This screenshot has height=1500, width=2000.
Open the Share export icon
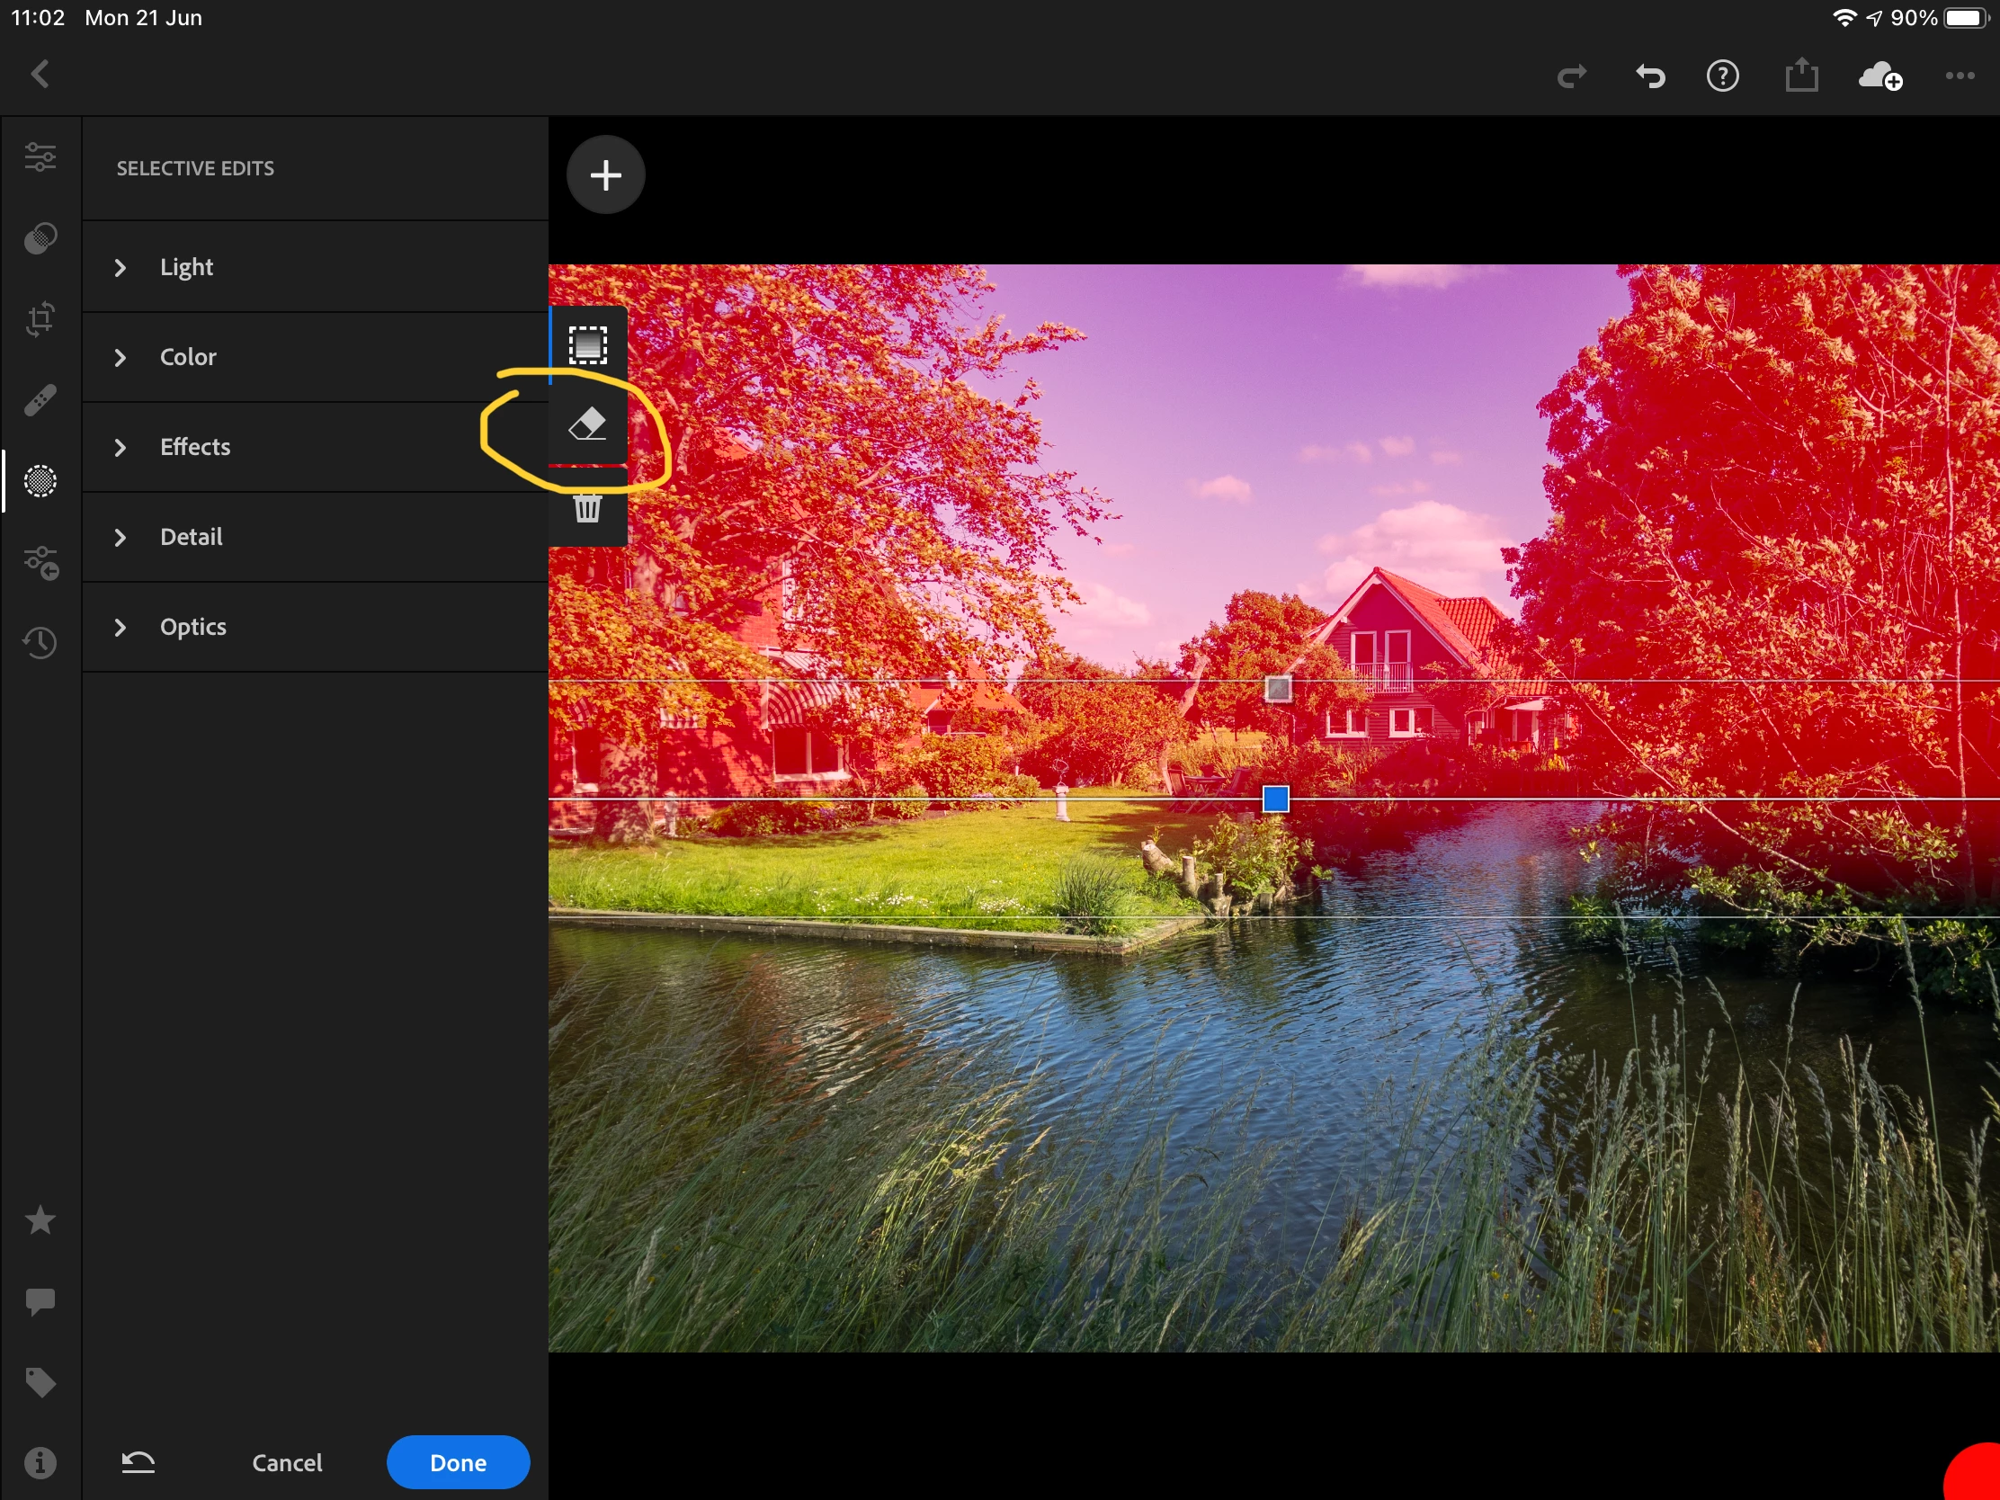coord(1801,76)
